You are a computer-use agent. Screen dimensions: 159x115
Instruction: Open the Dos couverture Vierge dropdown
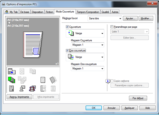(x=85, y=57)
